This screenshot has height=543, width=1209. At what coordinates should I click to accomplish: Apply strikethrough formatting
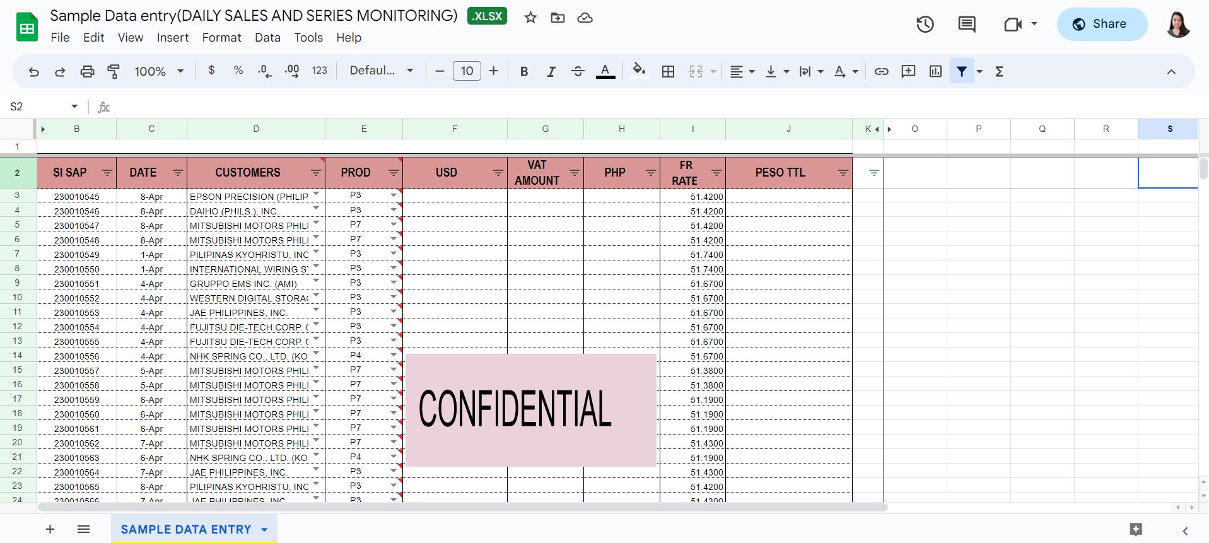pos(578,72)
